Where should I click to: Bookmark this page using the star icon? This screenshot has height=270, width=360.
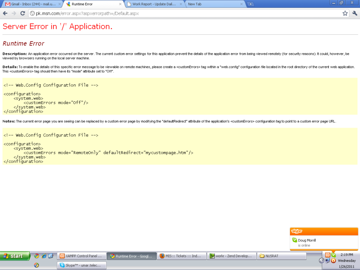tap(346, 13)
